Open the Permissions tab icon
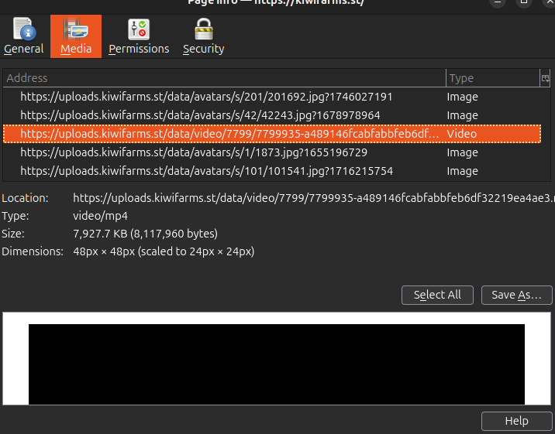 pos(139,36)
